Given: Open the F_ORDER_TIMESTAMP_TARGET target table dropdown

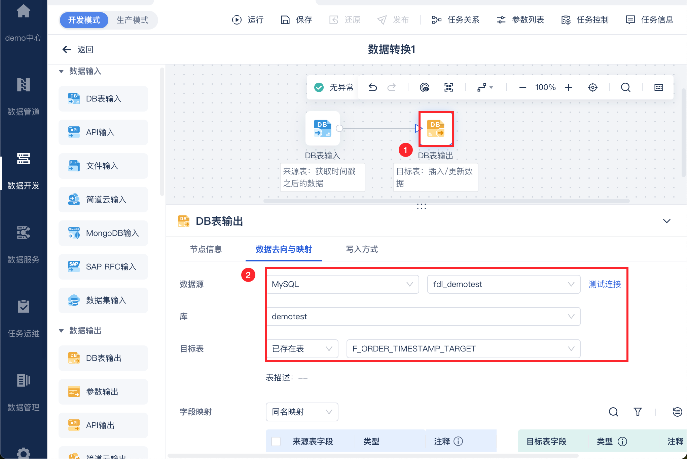Looking at the screenshot, I should 463,349.
